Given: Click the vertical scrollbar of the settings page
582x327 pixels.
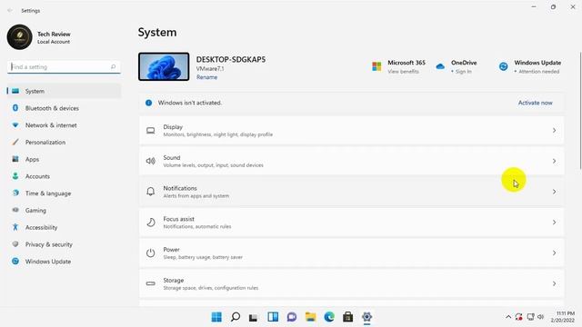Looking at the screenshot, I should point(580,111).
